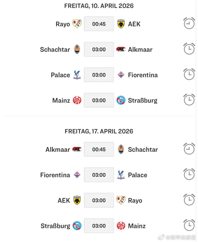198x242 pixels.
Task: Open the Schachtar team name, April 10 match
Action: coord(55,50)
